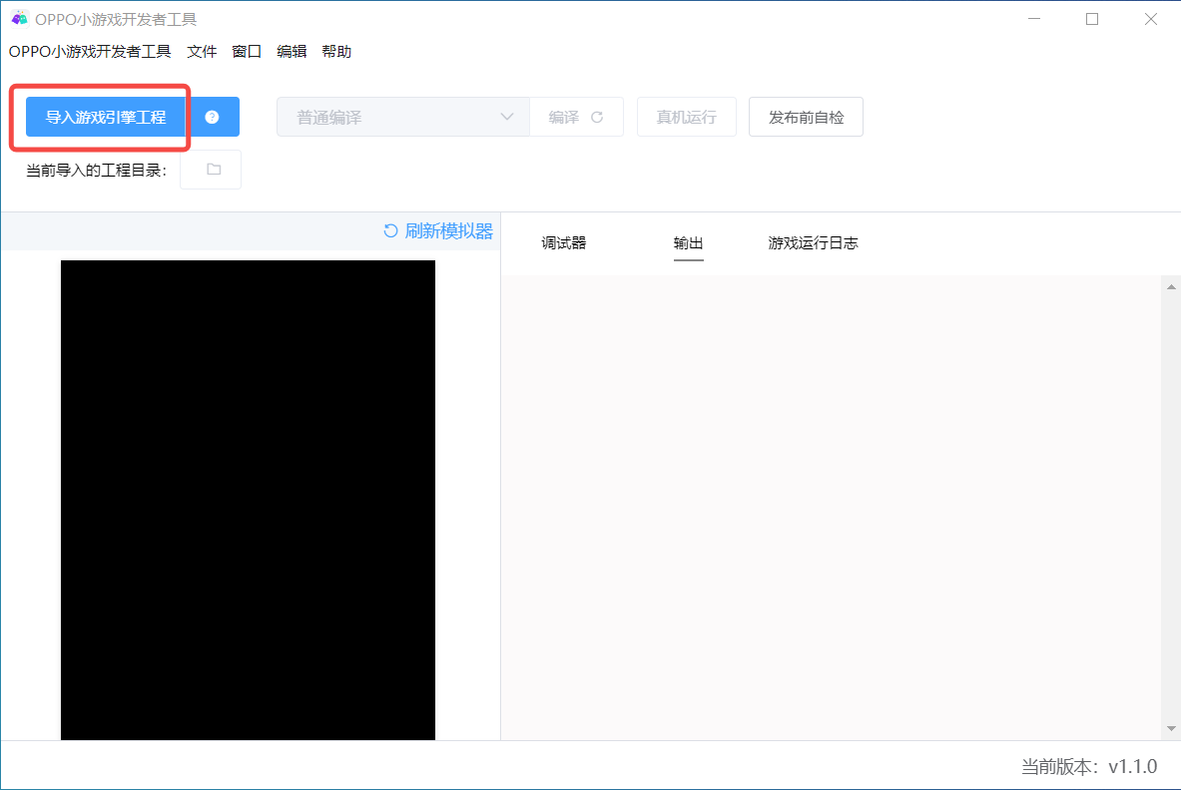This screenshot has width=1181, height=790.
Task: Click the output panel scroll-down arrow
Action: (1171, 729)
